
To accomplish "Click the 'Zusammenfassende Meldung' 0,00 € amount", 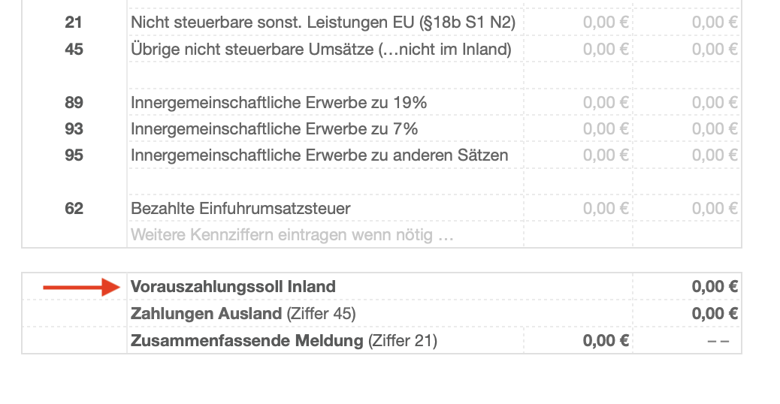I will pos(605,341).
